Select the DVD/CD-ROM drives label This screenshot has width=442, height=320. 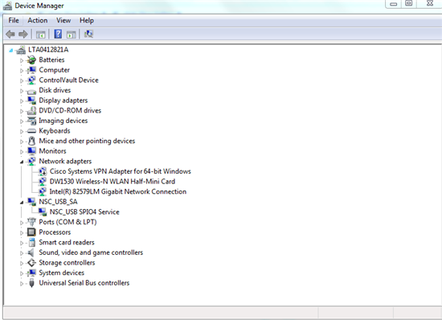click(x=70, y=110)
